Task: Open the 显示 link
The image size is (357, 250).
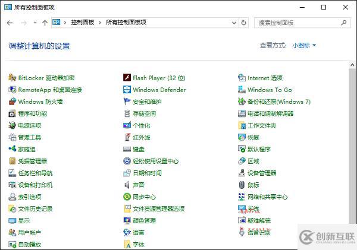Action: click(x=24, y=220)
